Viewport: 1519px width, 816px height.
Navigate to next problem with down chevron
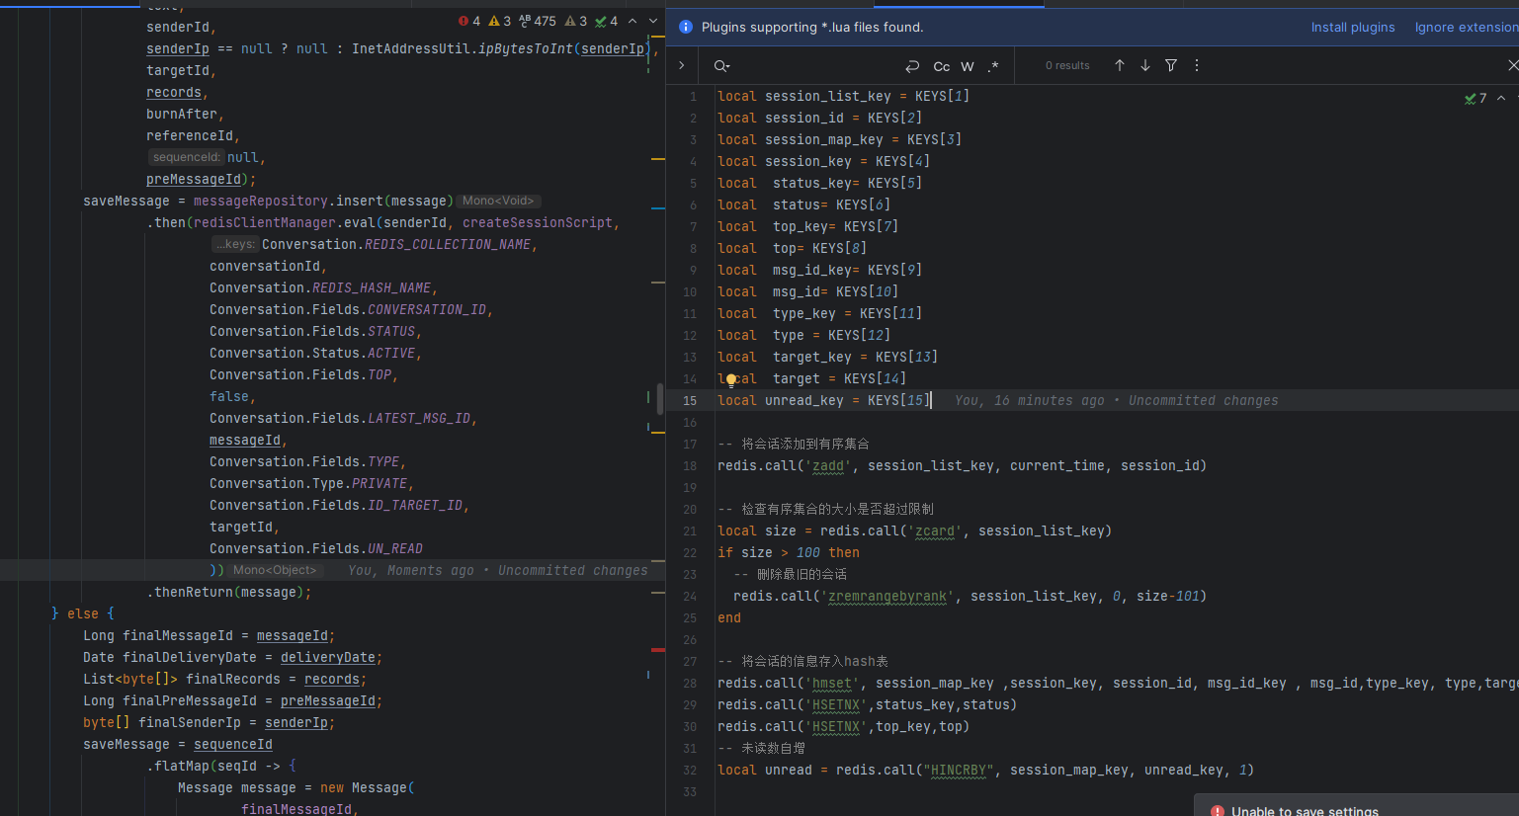(x=654, y=20)
